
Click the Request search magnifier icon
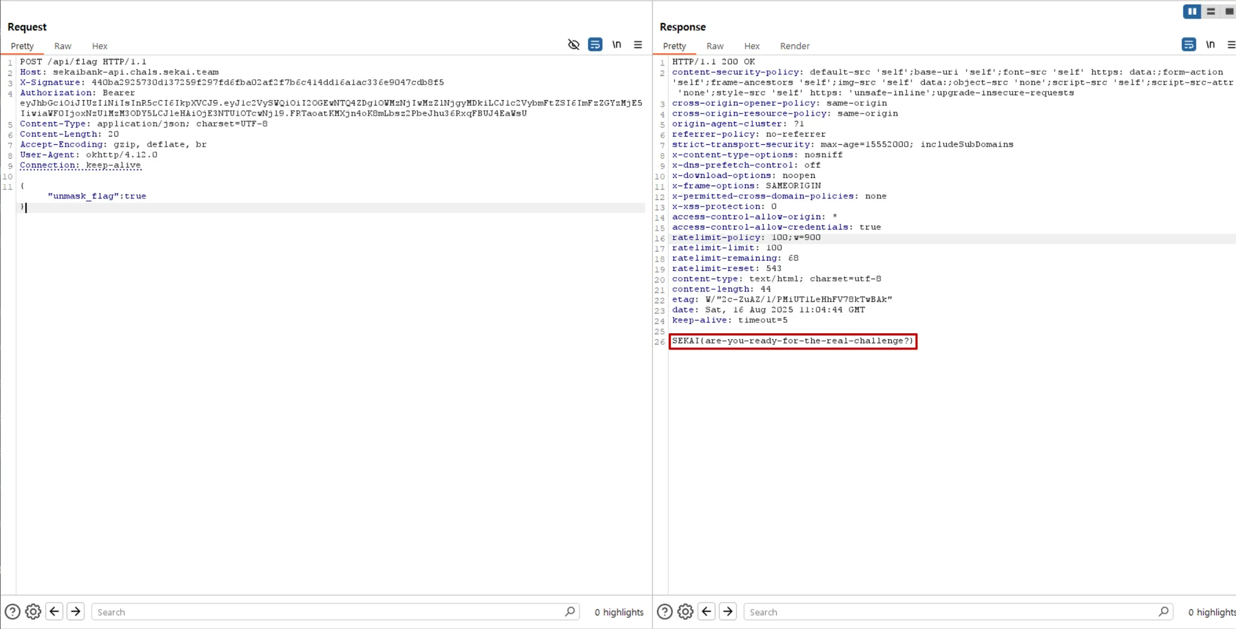tap(570, 611)
